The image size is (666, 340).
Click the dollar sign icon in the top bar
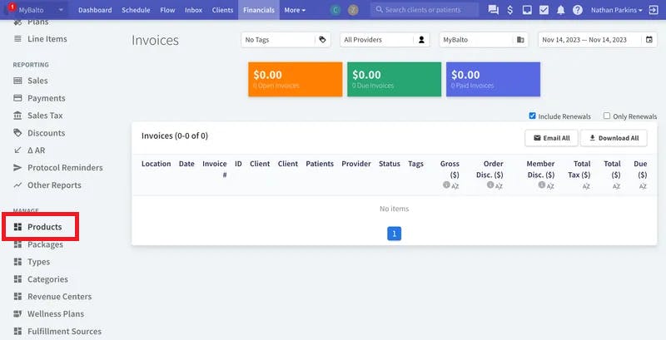pos(509,10)
